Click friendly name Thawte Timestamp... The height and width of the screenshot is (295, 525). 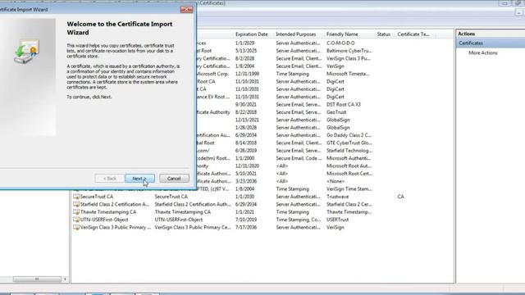349,212
